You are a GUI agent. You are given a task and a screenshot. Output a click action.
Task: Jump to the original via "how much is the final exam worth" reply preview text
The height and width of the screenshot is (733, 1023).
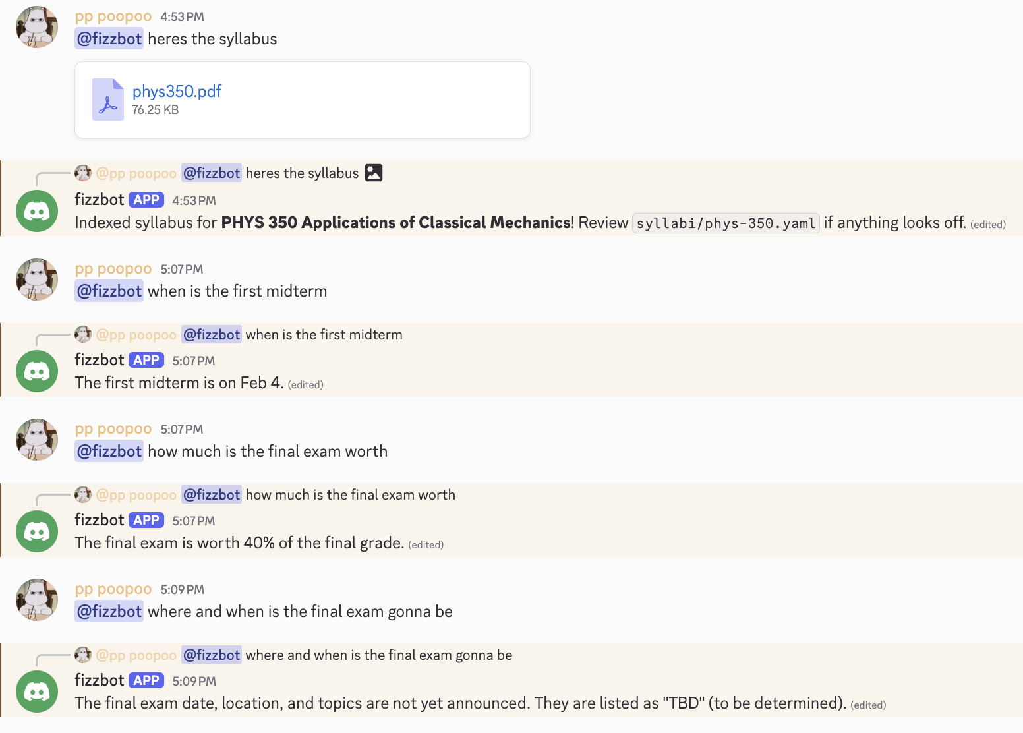point(350,495)
